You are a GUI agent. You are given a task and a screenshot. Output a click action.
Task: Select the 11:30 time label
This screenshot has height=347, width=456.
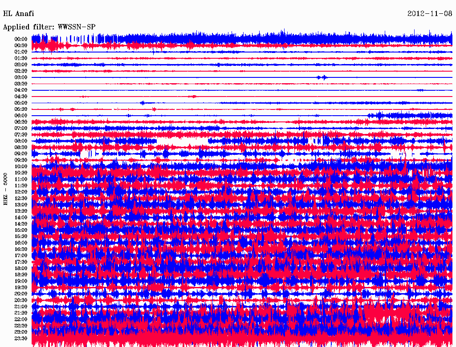pos(20,186)
